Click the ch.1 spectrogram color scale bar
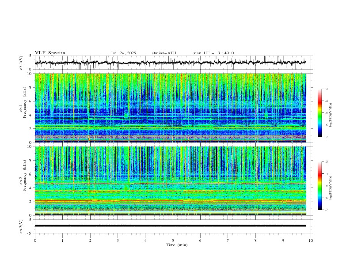Image resolution: width=350 pixels, height=270 pixels. [x=320, y=113]
